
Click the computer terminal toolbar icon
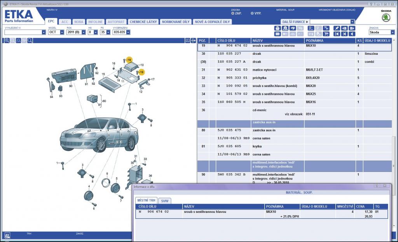[311, 28]
